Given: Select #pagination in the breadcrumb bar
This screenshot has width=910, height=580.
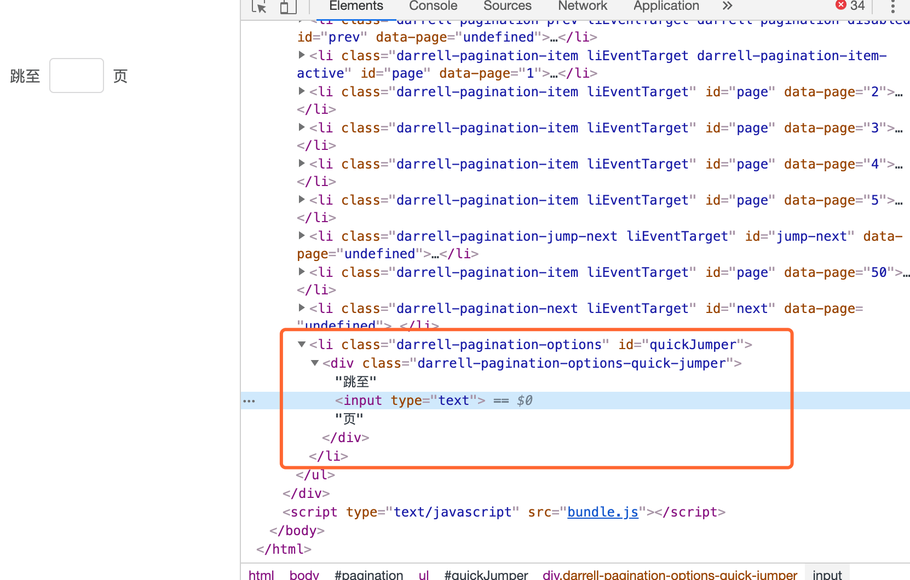Looking at the screenshot, I should point(369,575).
